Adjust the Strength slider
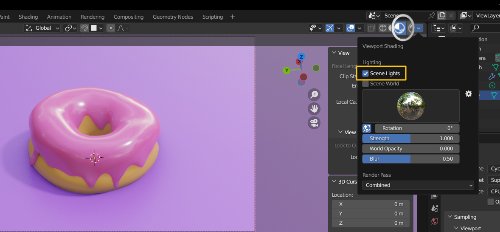This screenshot has width=500, height=232. (x=411, y=139)
